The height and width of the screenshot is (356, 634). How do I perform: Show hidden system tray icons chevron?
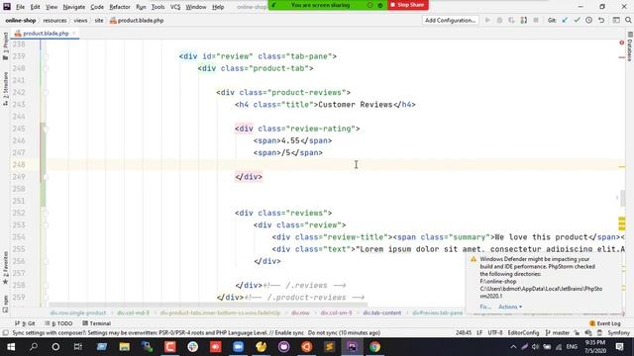(x=513, y=347)
